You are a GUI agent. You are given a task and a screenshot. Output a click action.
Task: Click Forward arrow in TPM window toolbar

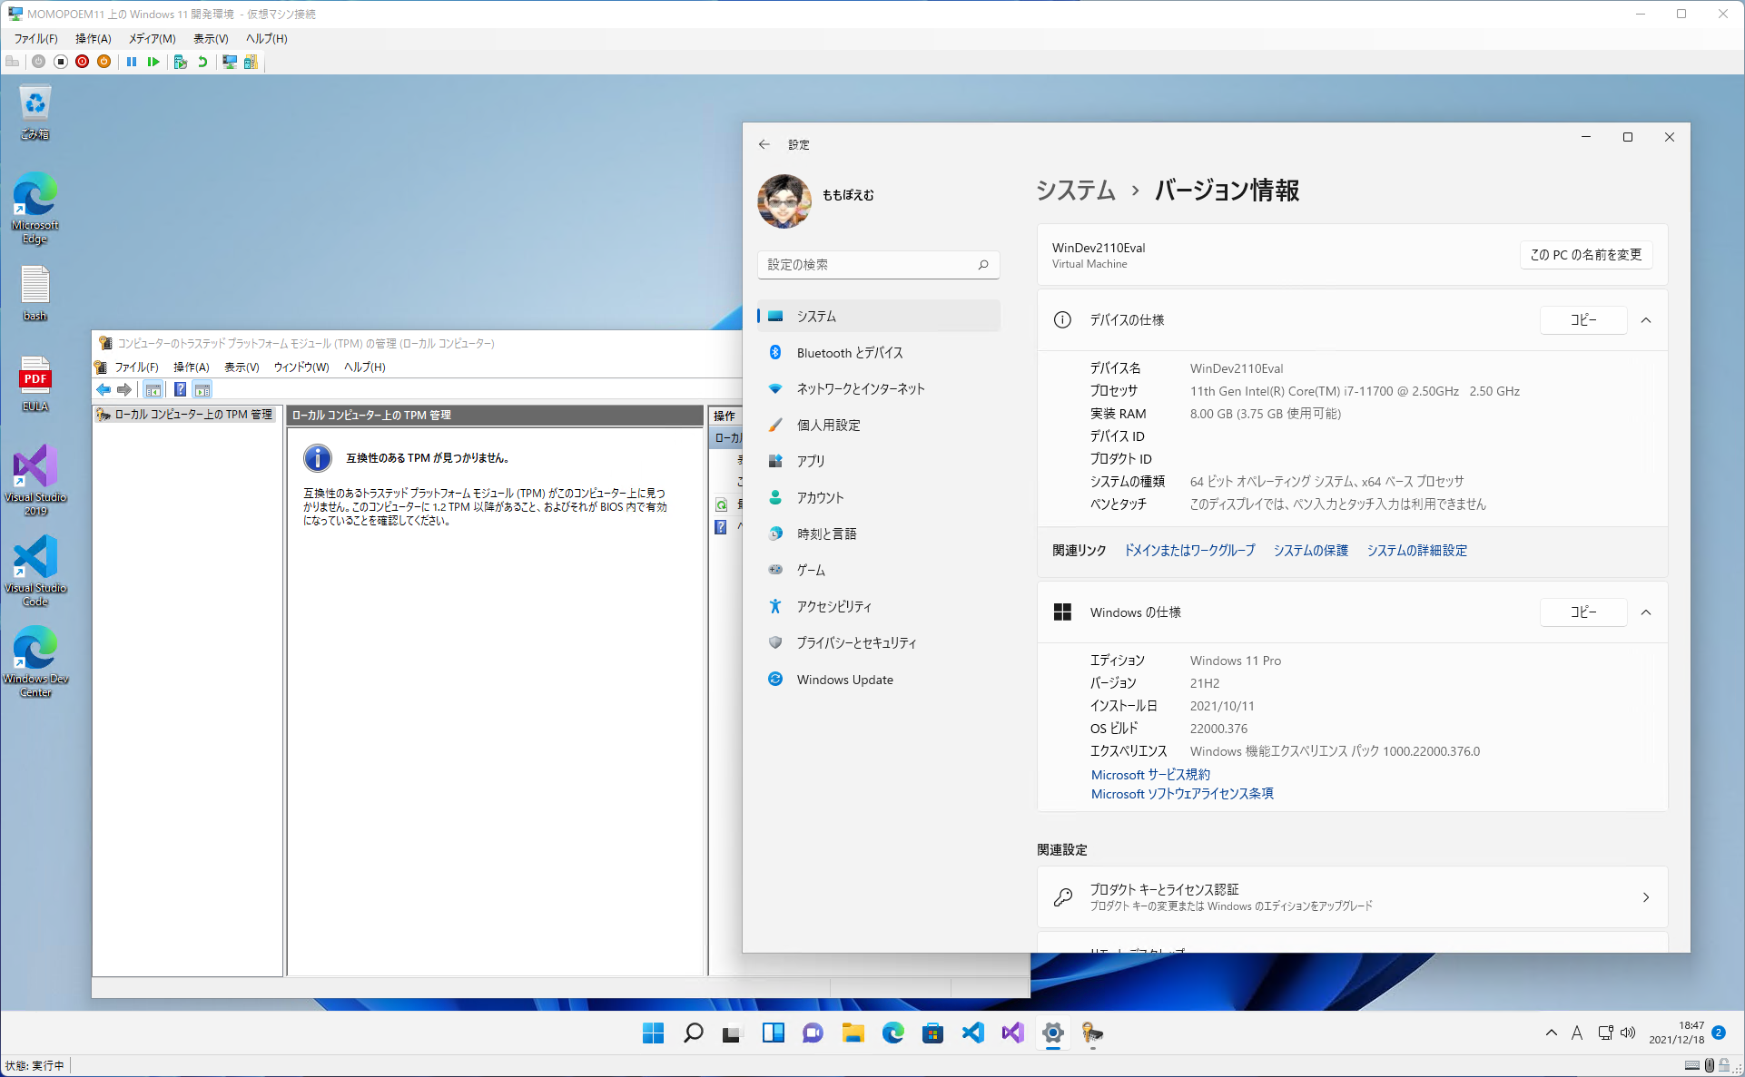click(x=124, y=389)
